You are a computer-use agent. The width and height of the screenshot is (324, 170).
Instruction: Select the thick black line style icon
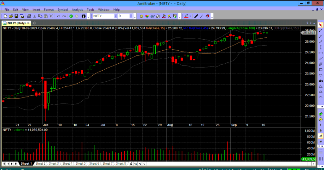(x=196, y=16)
